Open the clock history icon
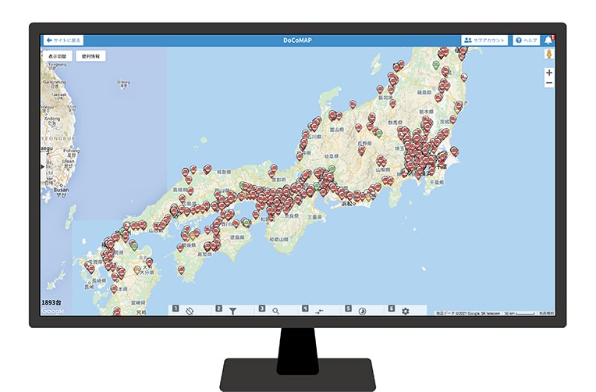The height and width of the screenshot is (392, 596). 362,311
